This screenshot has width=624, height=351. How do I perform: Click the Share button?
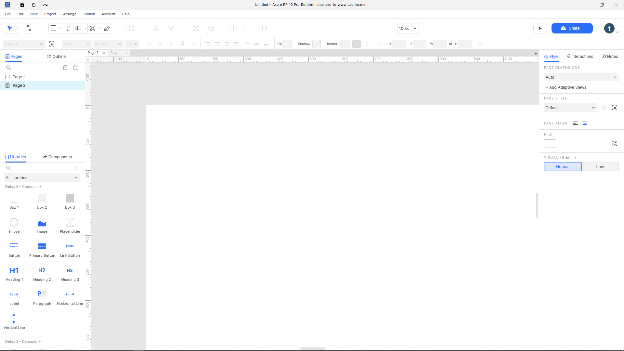coord(572,28)
